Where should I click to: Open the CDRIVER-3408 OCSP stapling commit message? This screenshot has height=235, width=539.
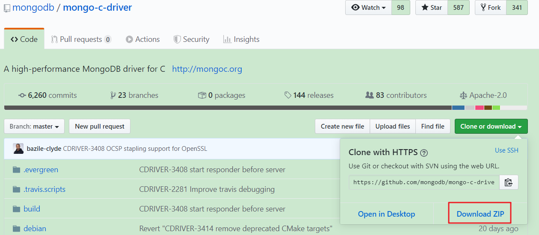coord(135,149)
